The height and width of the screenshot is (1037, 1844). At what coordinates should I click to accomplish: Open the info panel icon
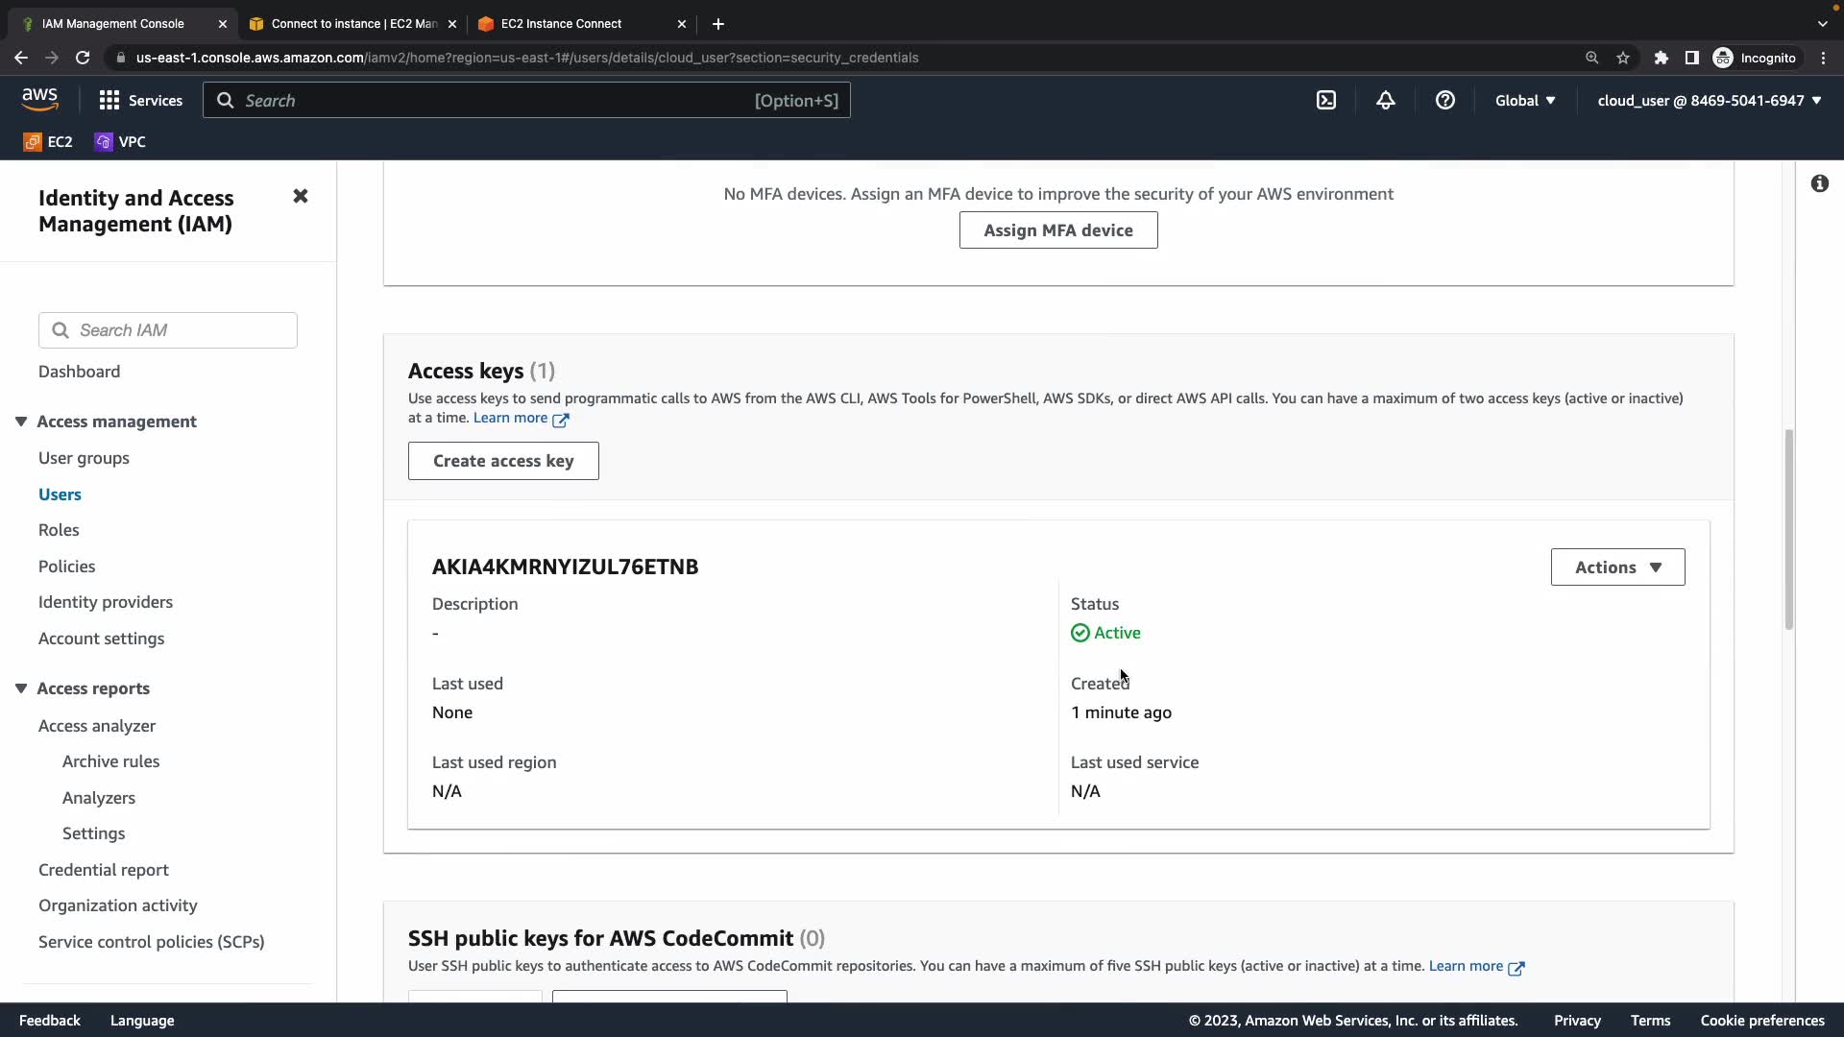[1819, 183]
